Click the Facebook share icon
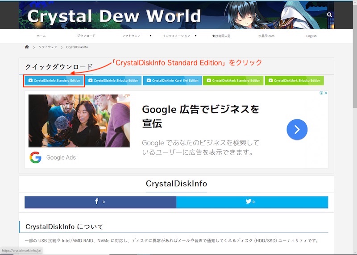 [97, 202]
